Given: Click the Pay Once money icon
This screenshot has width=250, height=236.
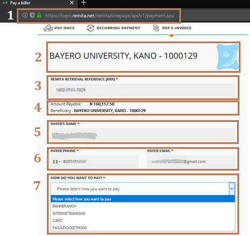Looking at the screenshot, I should [48, 28].
